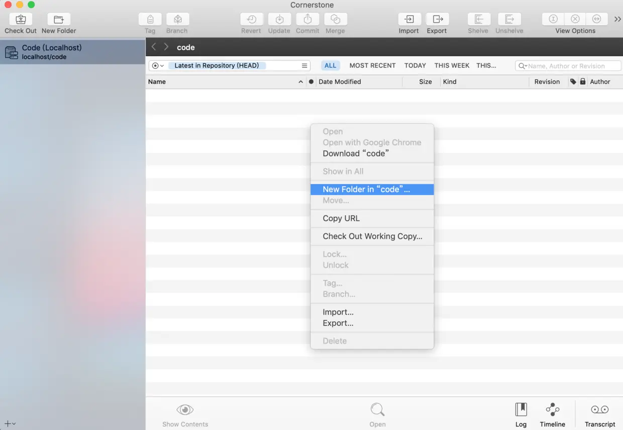Viewport: 623px width, 430px height.
Task: Sort by Kind column header
Action: (x=484, y=81)
